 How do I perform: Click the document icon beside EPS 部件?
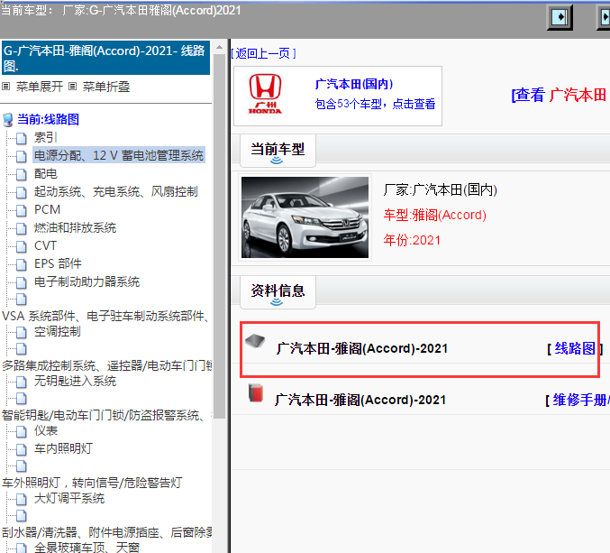pyautogui.click(x=22, y=264)
